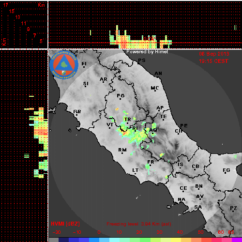The height and width of the screenshot is (242, 242).
Task: Click the PG city label
Action: click(121, 96)
